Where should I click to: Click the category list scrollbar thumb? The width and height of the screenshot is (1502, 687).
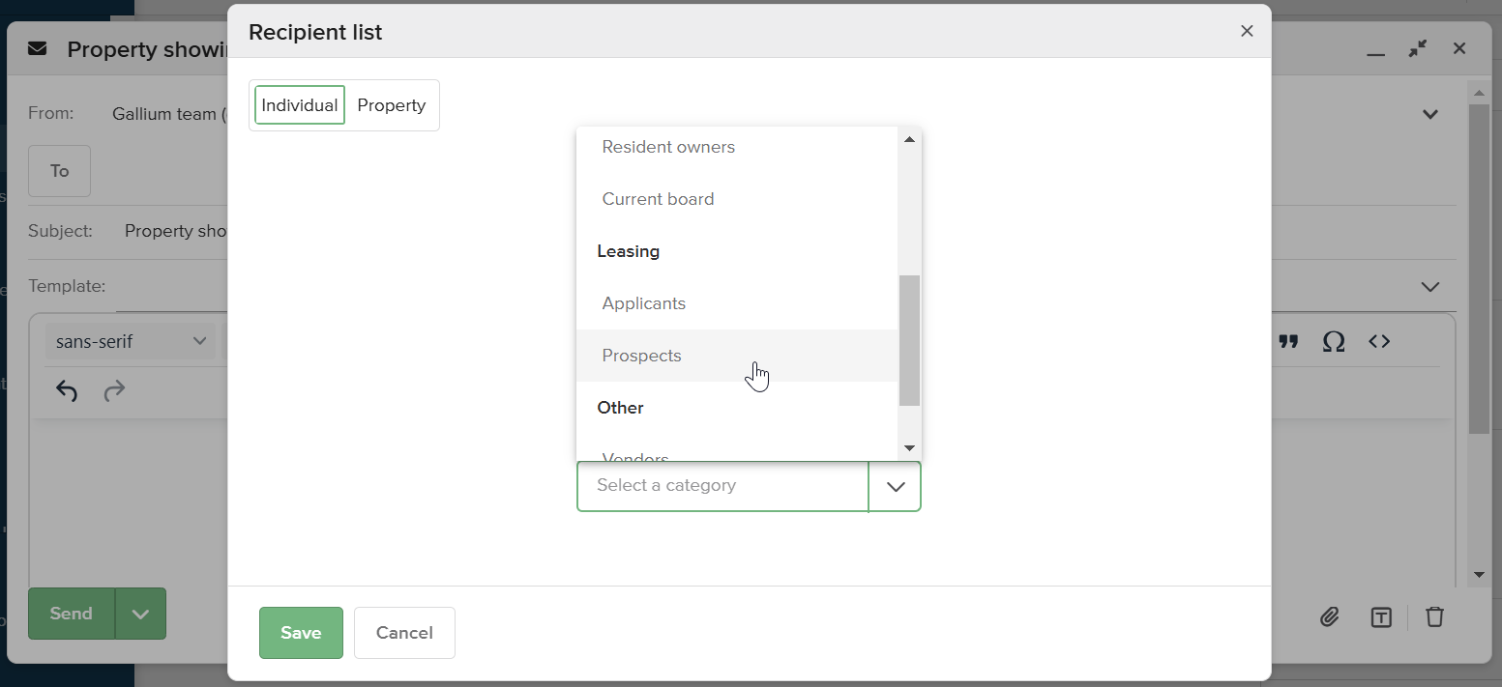point(909,340)
